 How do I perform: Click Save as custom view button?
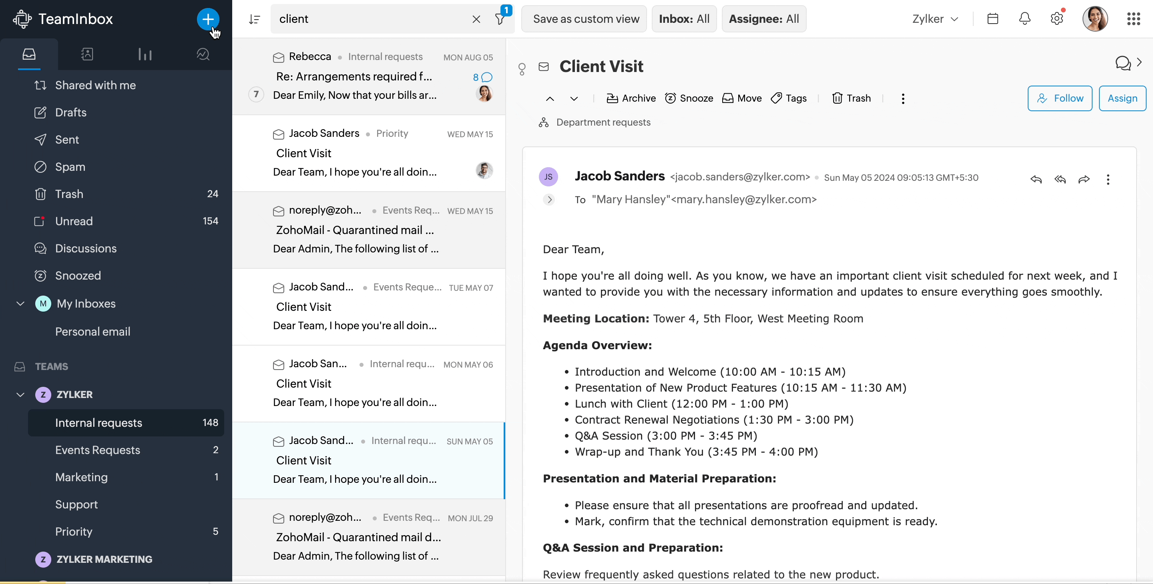tap(585, 19)
